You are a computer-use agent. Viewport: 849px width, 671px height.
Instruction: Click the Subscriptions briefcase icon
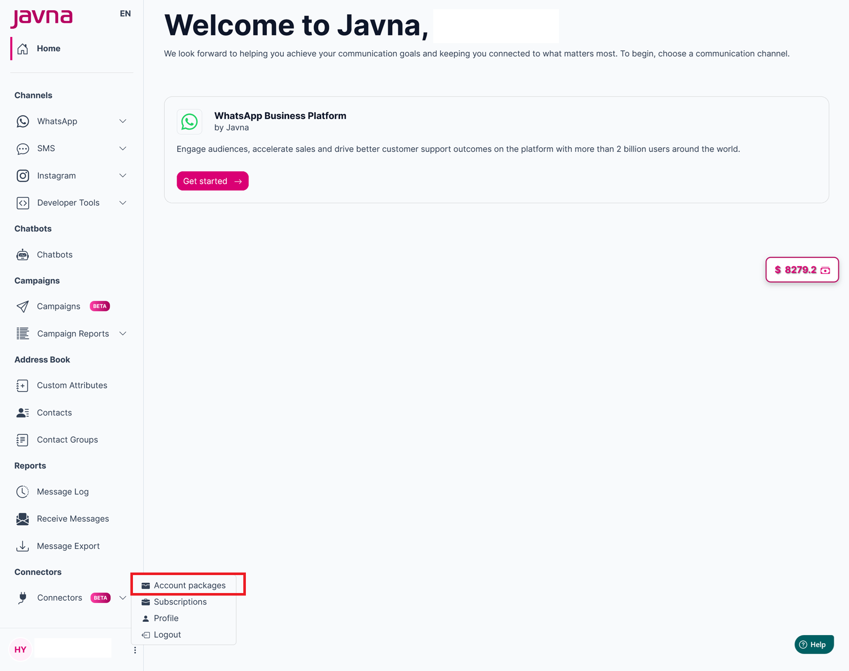coord(146,602)
